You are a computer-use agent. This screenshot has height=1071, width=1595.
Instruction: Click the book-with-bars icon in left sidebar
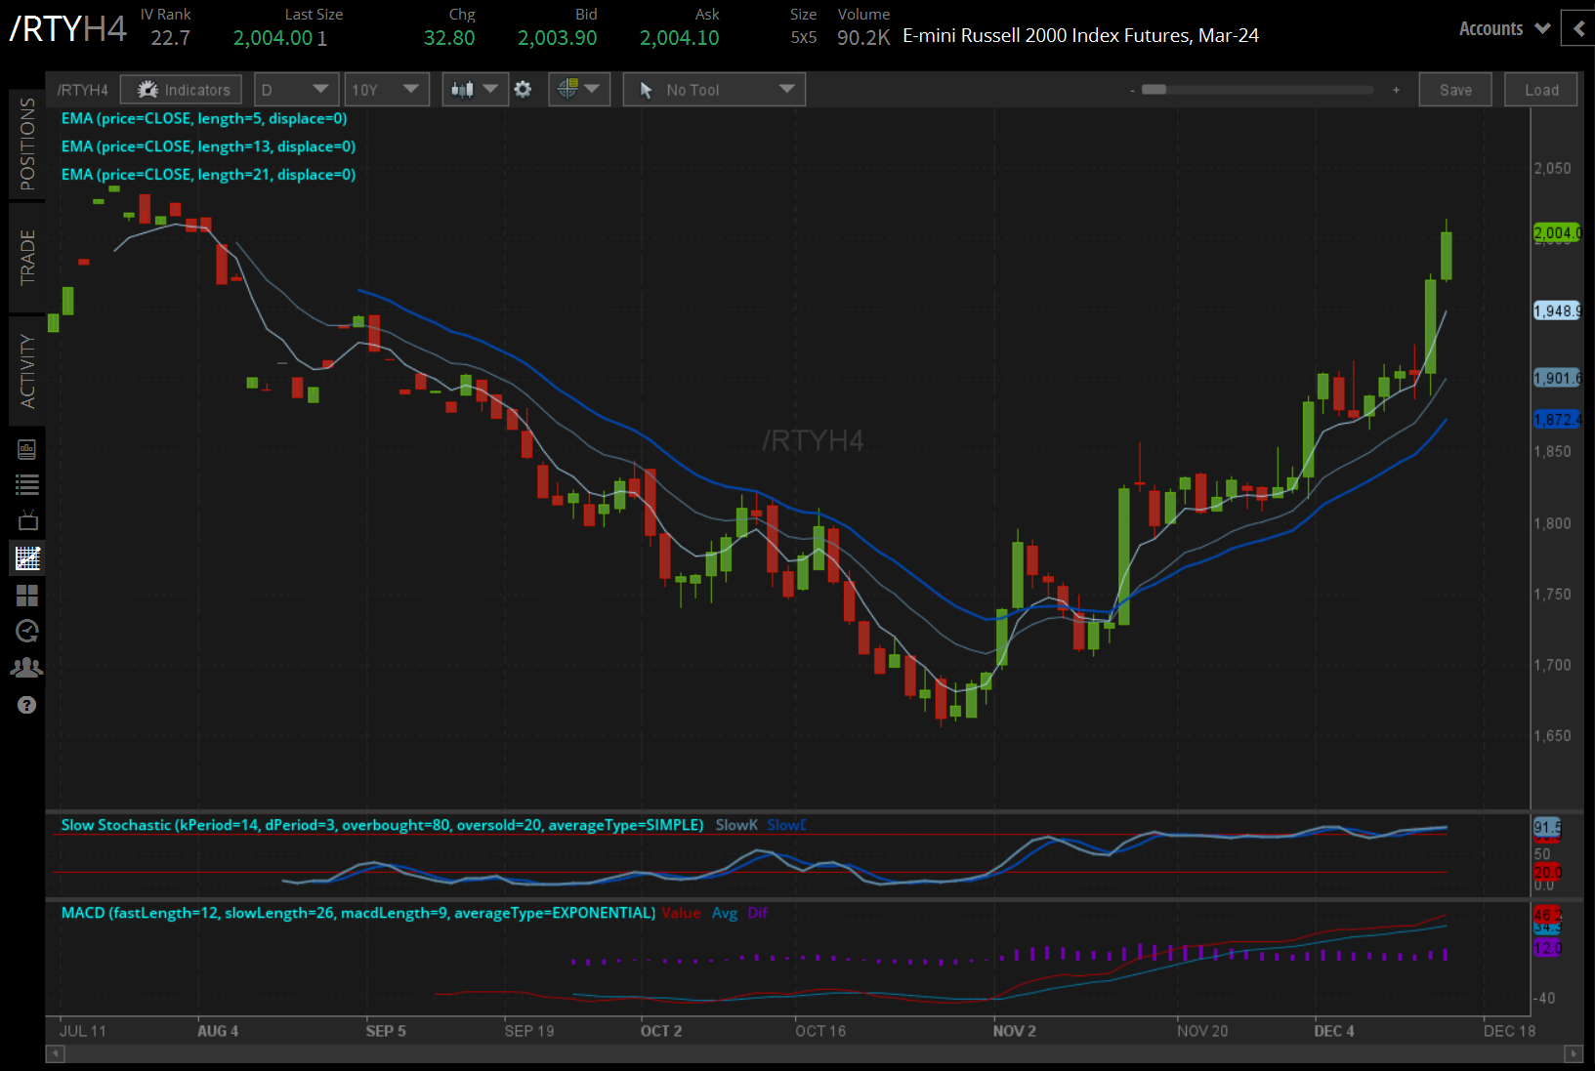click(x=27, y=449)
